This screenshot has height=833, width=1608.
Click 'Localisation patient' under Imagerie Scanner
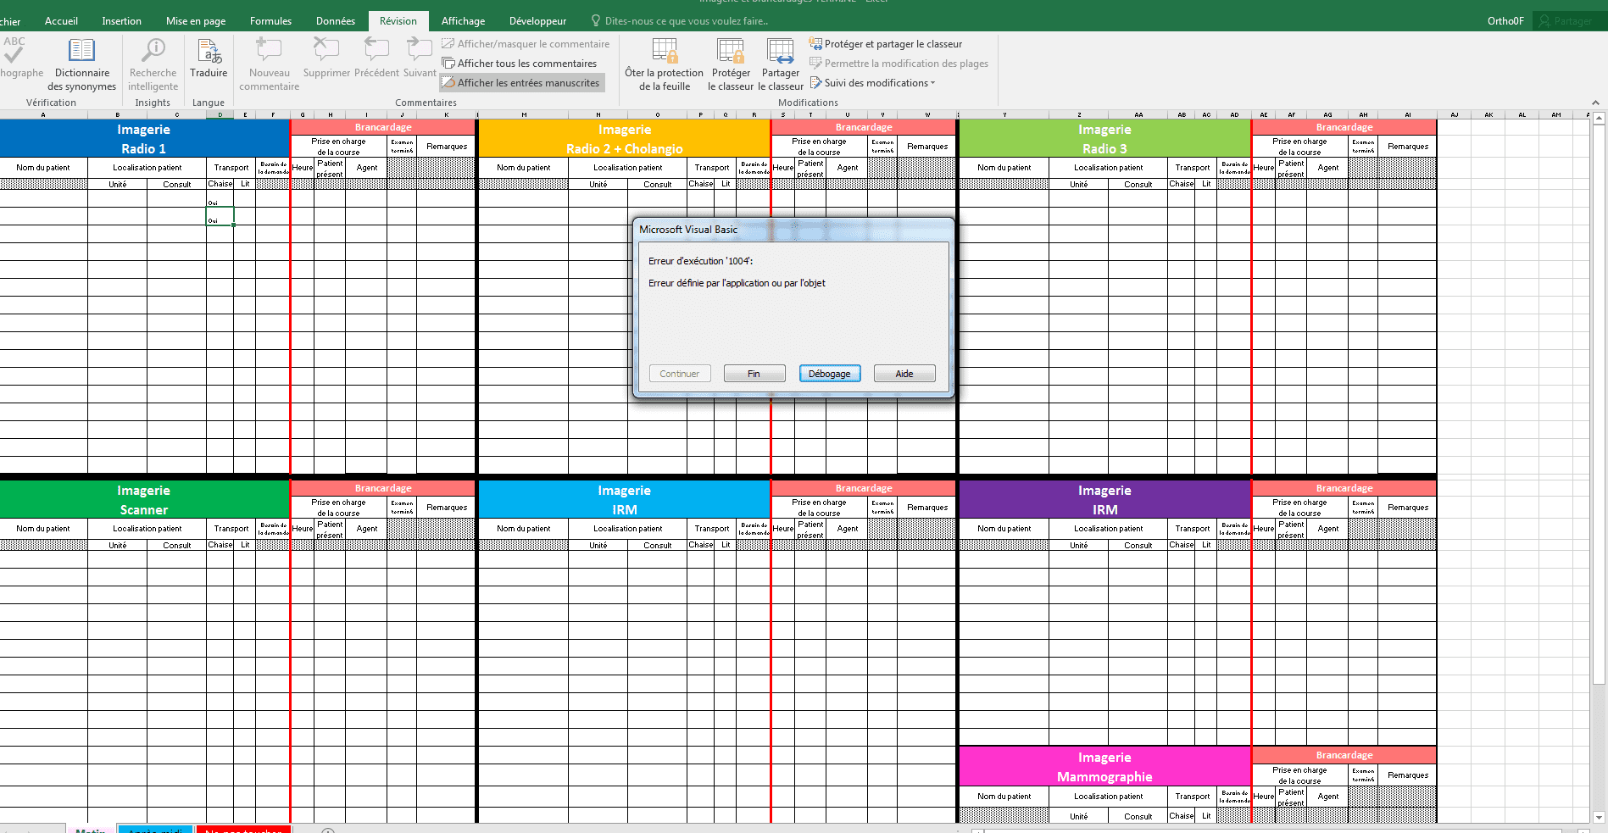point(147,529)
